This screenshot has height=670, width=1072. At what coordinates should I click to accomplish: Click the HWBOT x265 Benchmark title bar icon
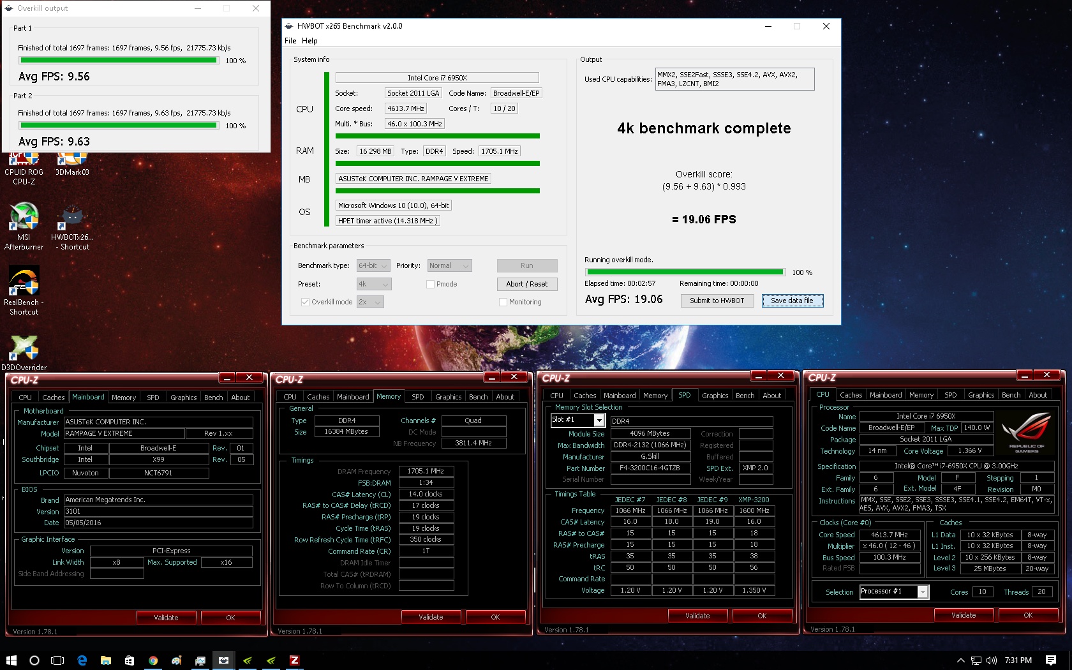coord(289,26)
